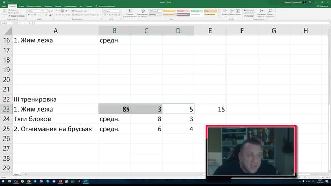
Task: Open Chrome from the taskbar
Action: [x=28, y=181]
